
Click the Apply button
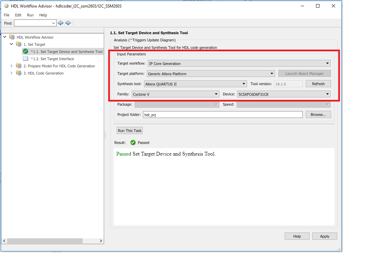coord(325,236)
